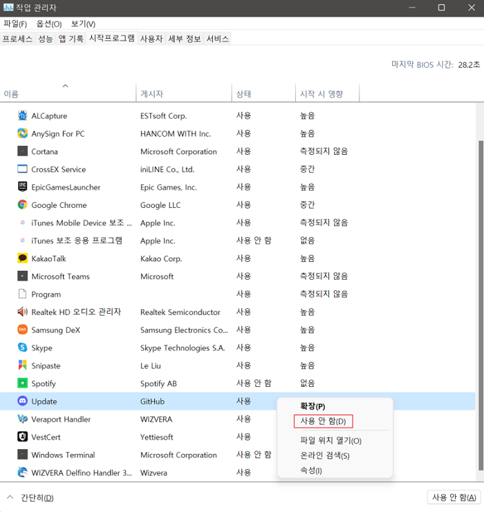Select the Samsung DeX icon
484x512 pixels.
pos(22,330)
